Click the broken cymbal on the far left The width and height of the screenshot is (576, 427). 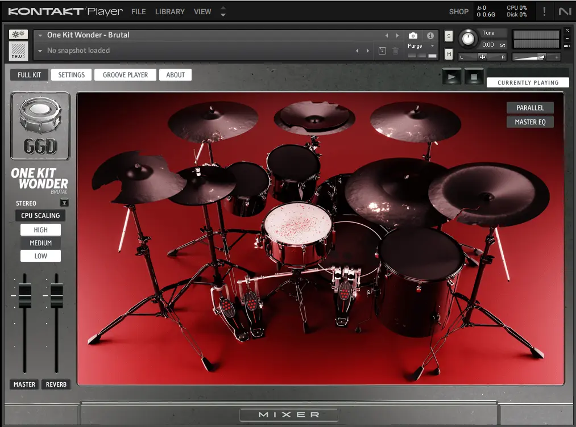(138, 178)
